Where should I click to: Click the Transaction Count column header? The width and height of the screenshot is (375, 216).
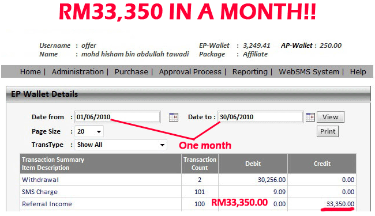tap(200, 164)
